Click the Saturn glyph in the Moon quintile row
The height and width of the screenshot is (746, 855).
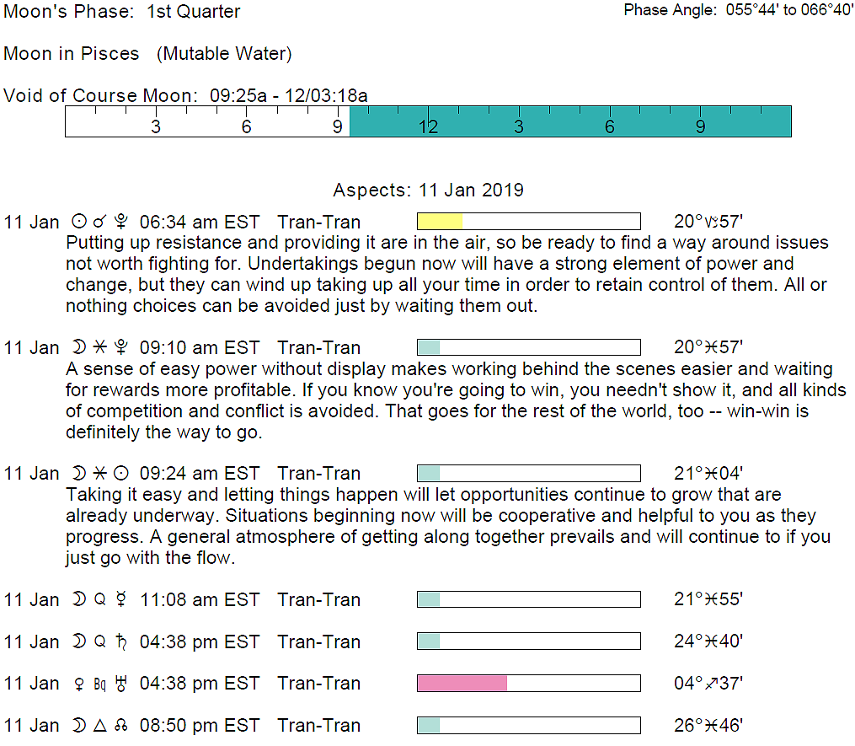tap(121, 641)
